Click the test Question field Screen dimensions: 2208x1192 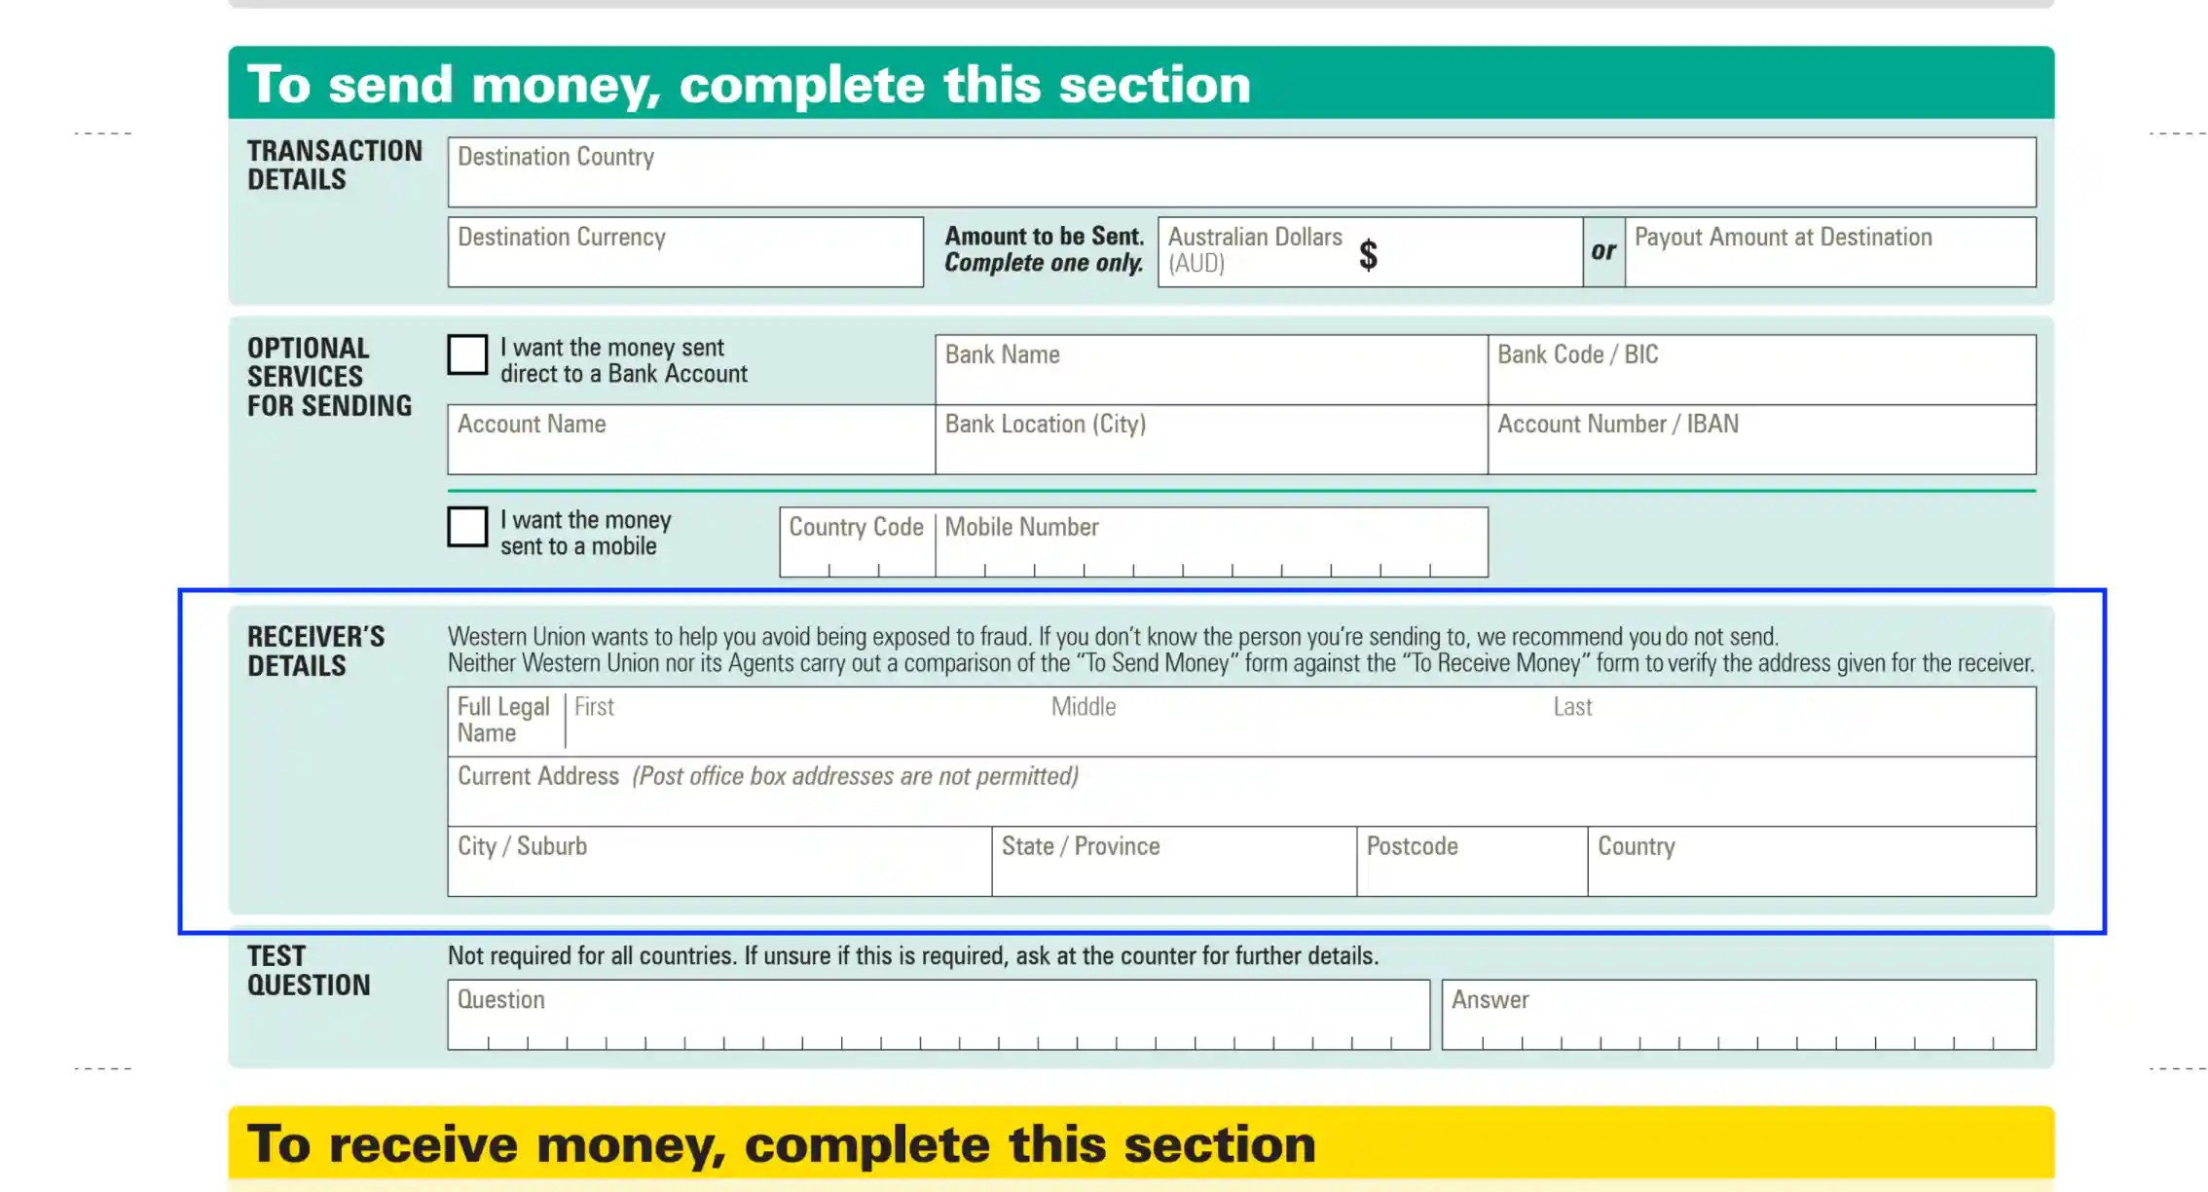pyautogui.click(x=938, y=1017)
